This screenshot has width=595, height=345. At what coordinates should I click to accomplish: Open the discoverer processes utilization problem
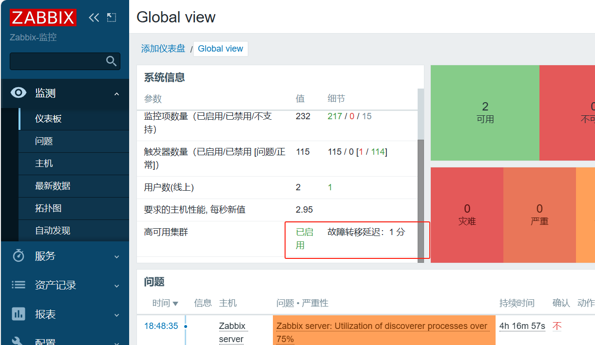[x=382, y=332]
